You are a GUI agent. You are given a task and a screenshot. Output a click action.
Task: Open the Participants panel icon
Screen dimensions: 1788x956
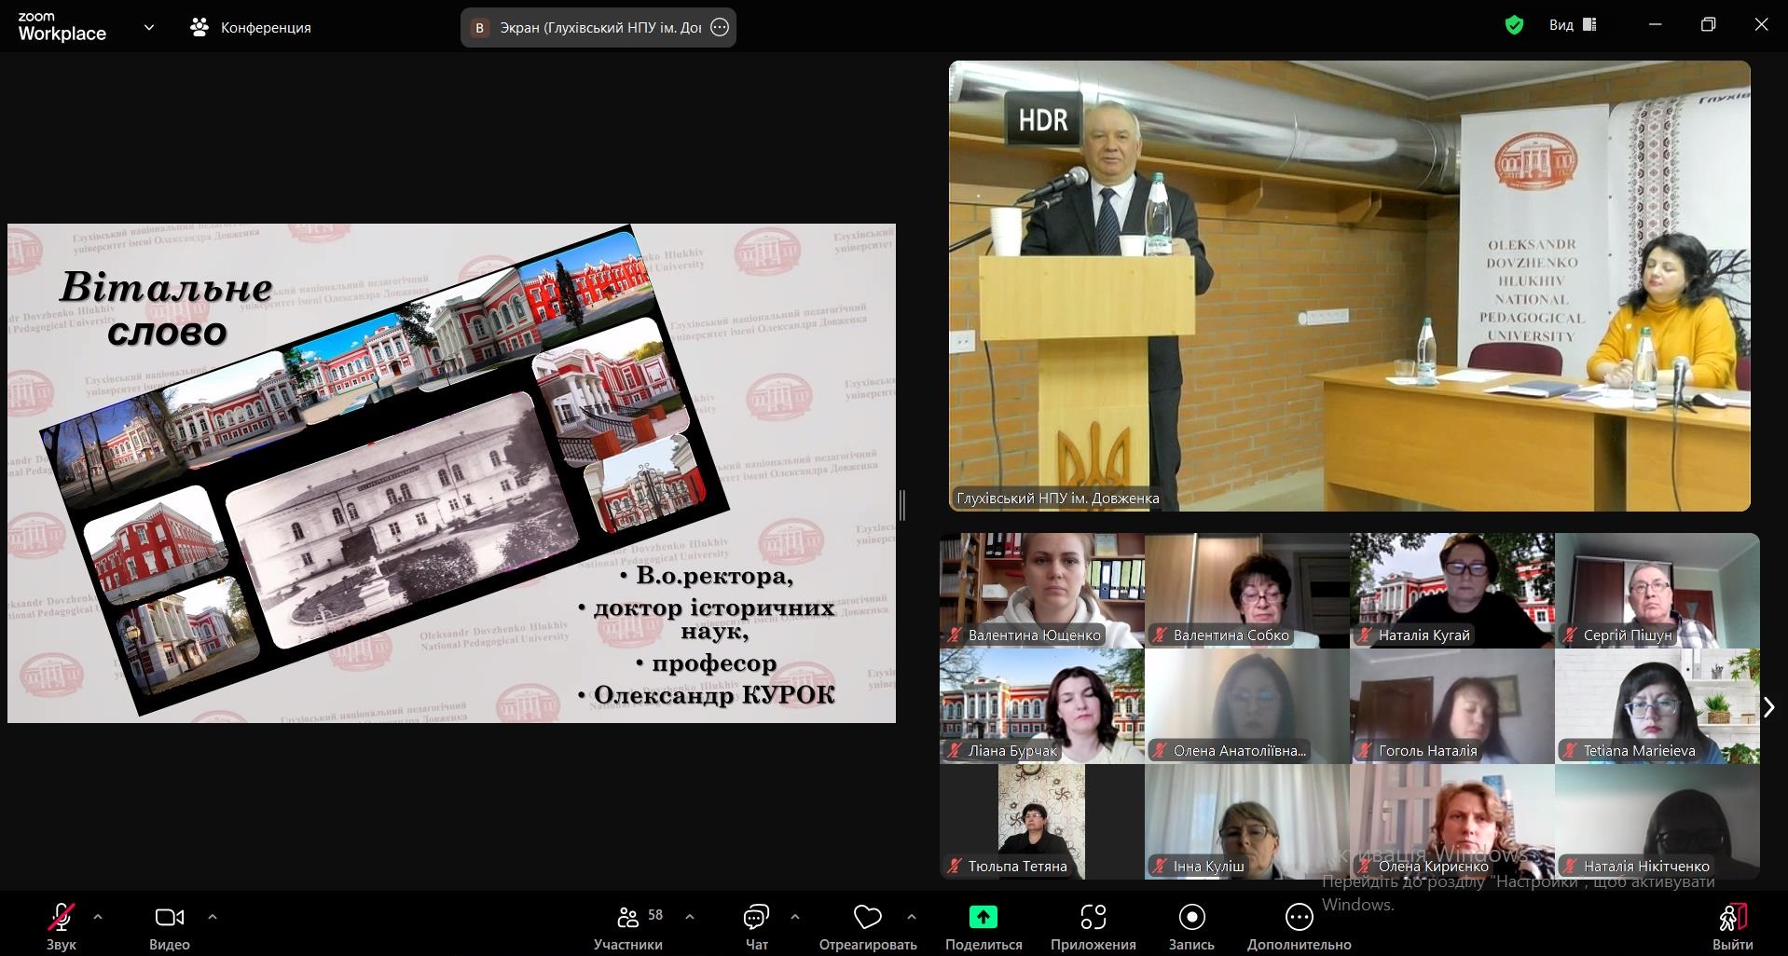tap(628, 918)
